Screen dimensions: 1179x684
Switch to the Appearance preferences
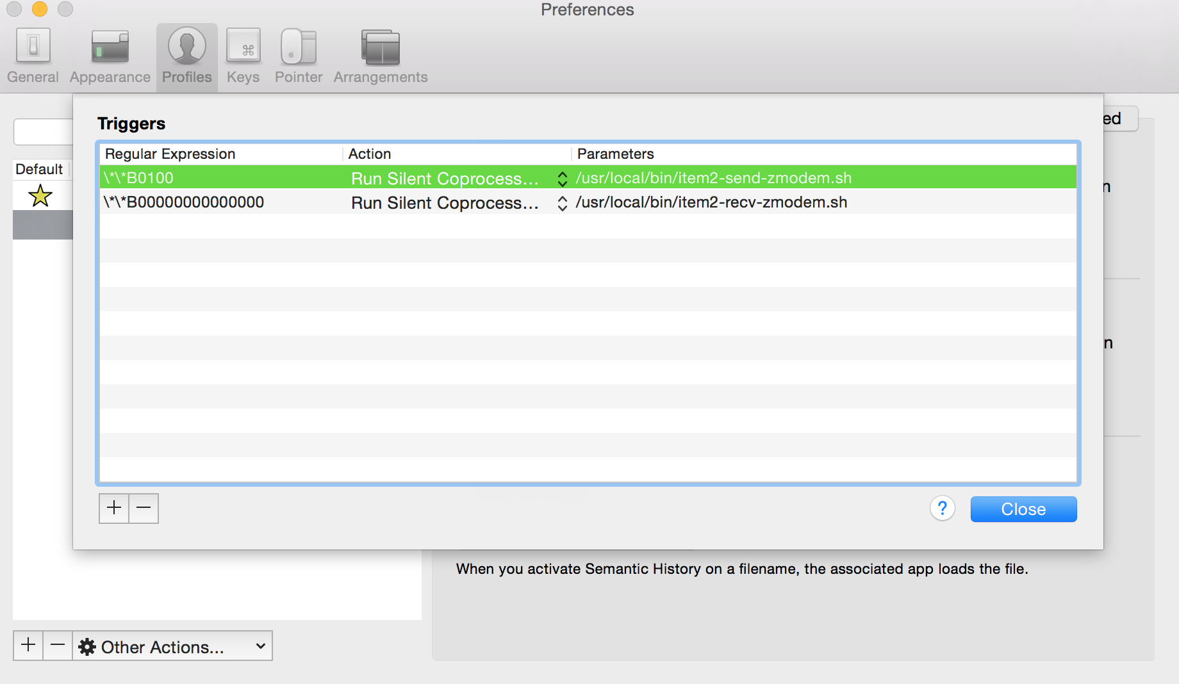(110, 56)
